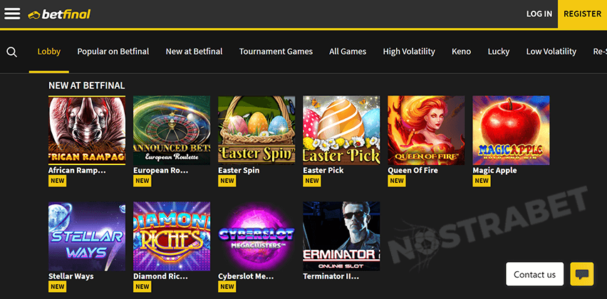This screenshot has height=299, width=607.
Task: Open the hamburger menu icon
Action: pos(12,14)
